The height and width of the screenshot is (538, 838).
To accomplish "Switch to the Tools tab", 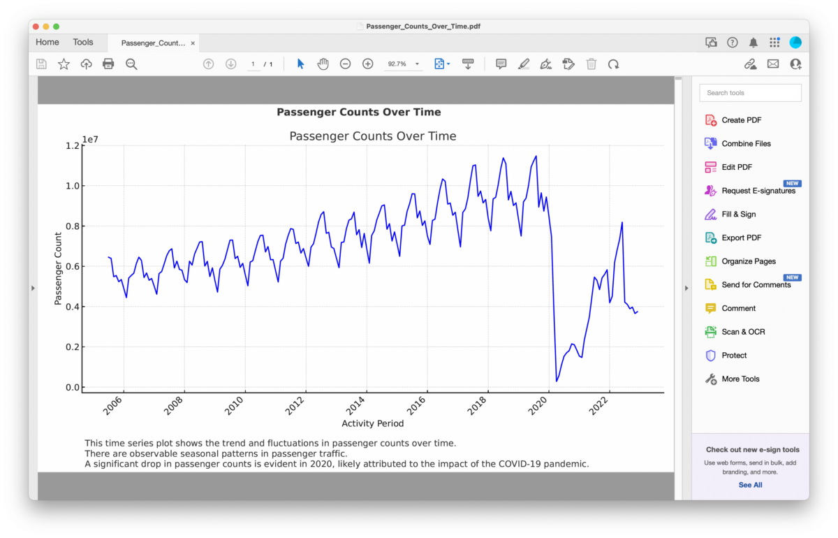I will click(x=83, y=42).
